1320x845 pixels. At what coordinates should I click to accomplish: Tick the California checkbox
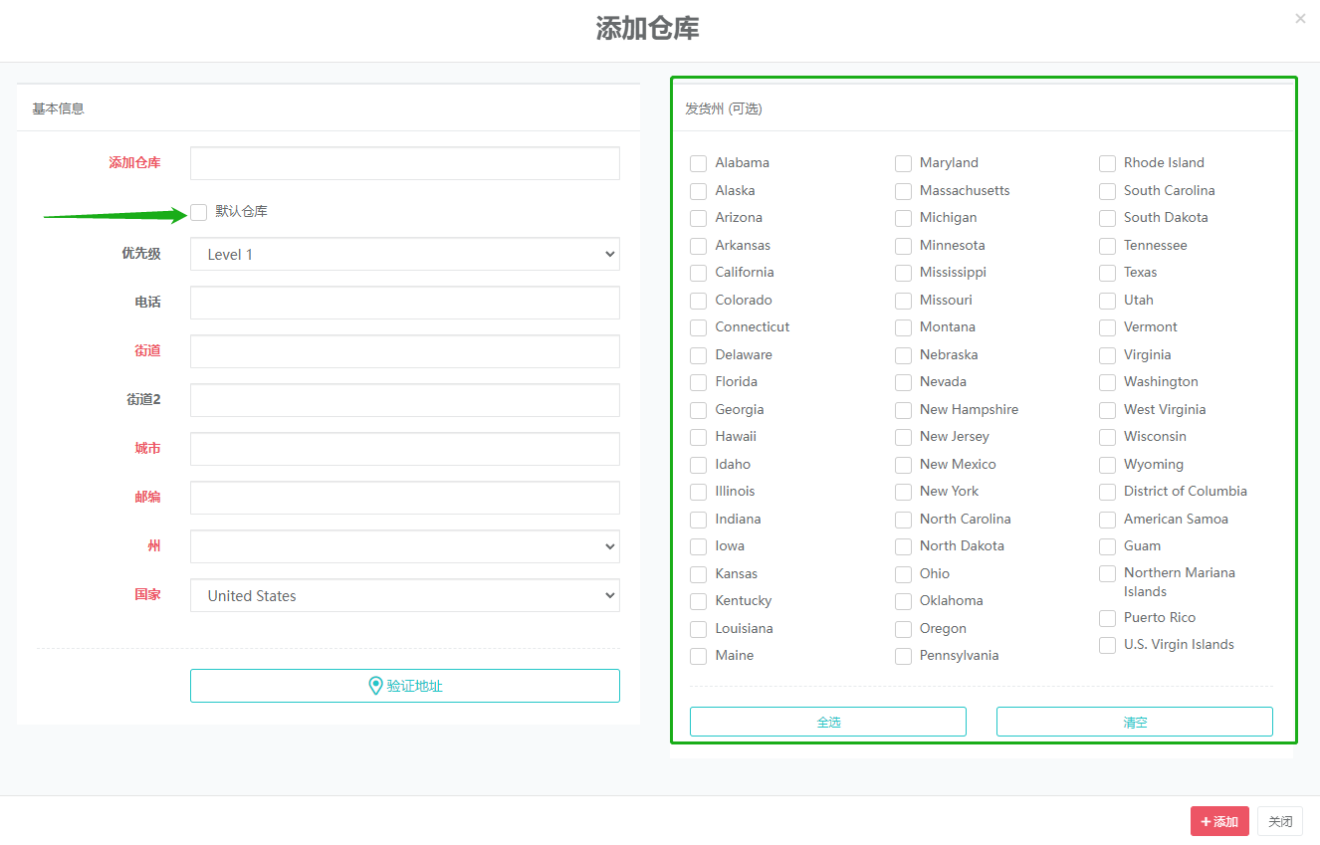[x=699, y=273]
